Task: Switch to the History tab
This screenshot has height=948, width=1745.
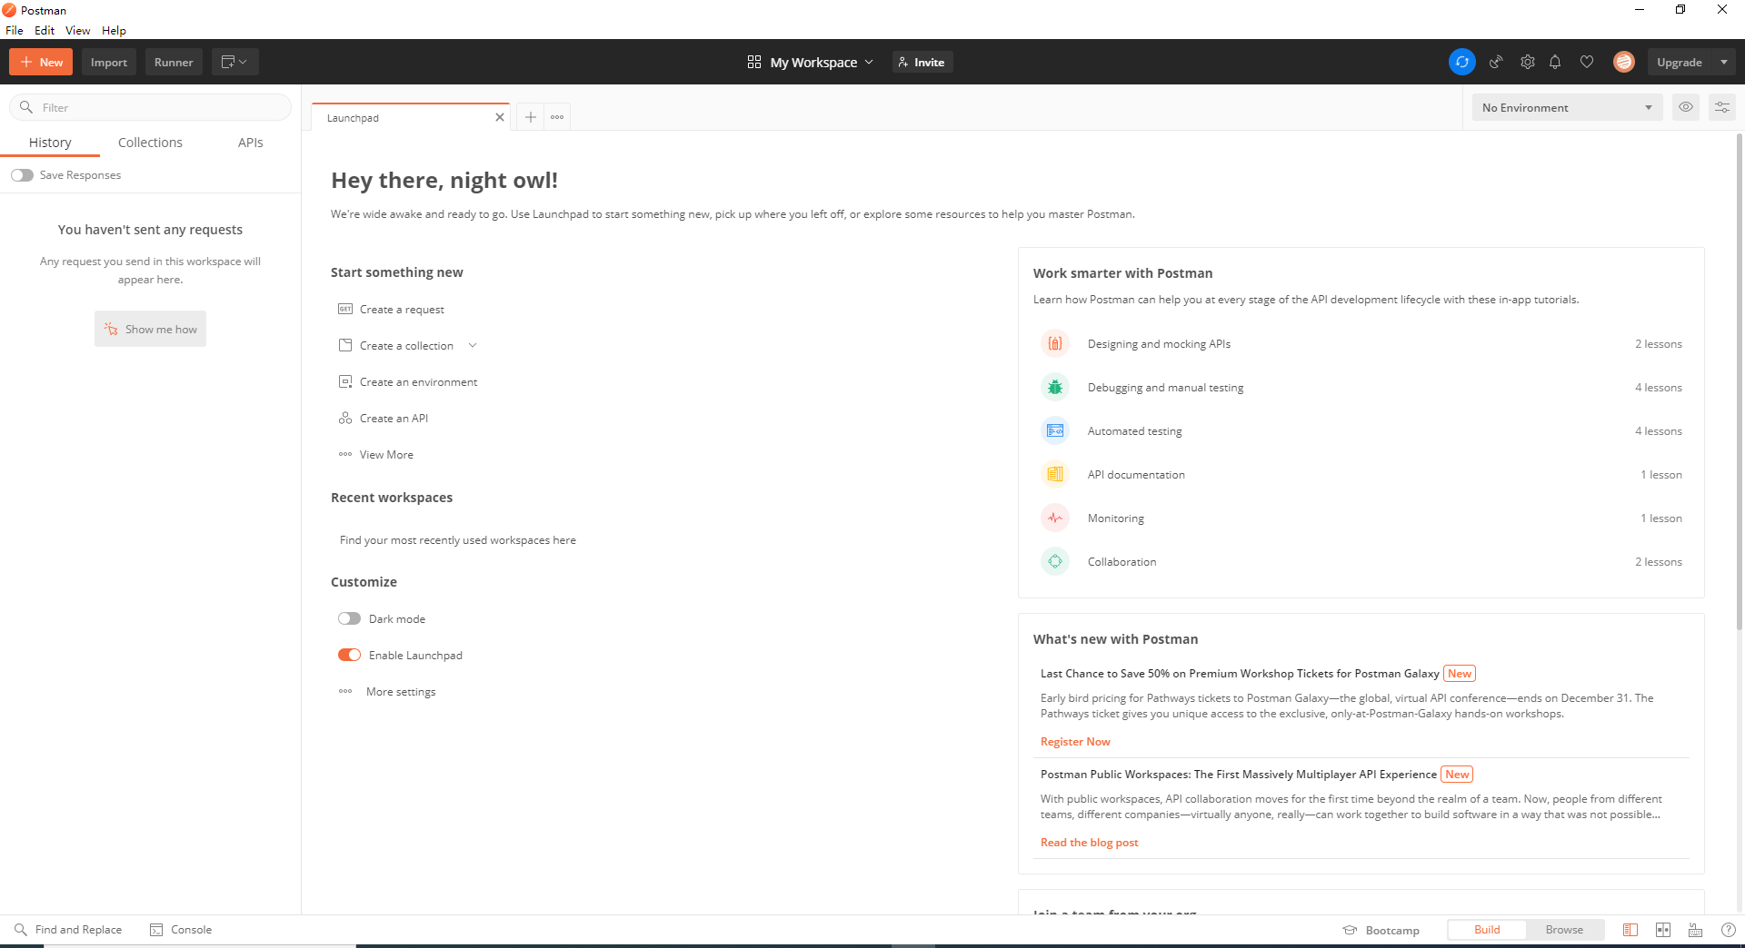Action: 50,143
